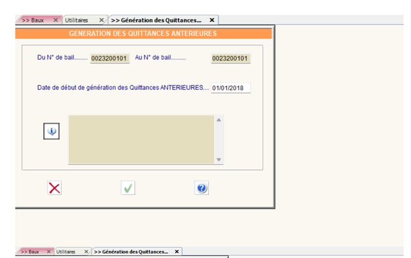The height and width of the screenshot is (258, 411).
Task: Focus the start date field showing 01/01/2018
Action: click(231, 88)
